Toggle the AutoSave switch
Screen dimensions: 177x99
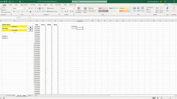point(6,2)
